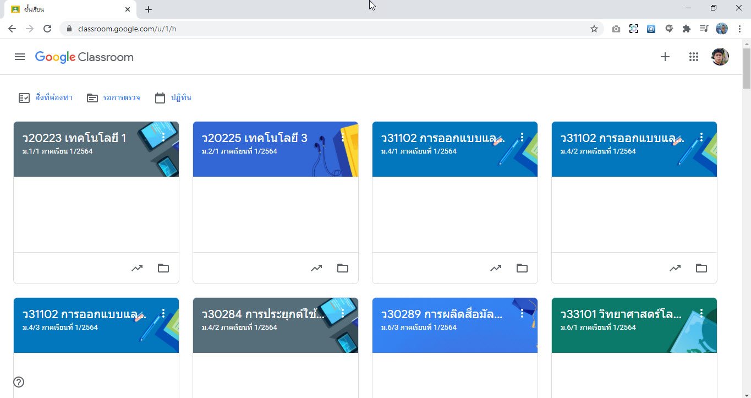Open class ว20223 เทคโนโลยี 1
This screenshot has width=751, height=398.
point(74,138)
